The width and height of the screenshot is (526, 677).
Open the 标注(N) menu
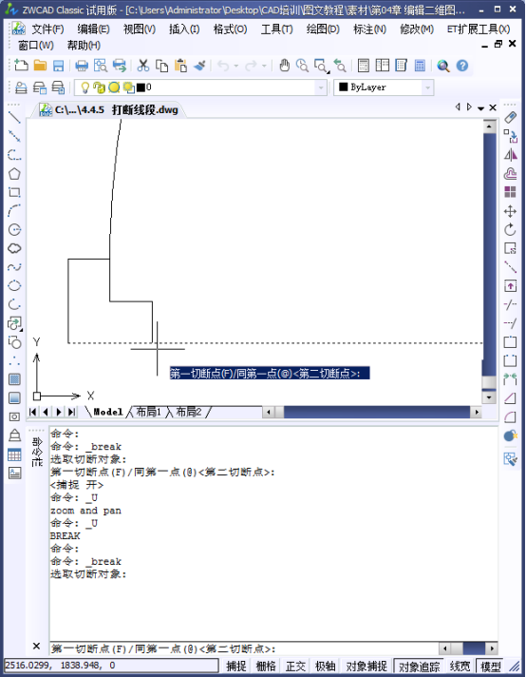pyautogui.click(x=369, y=29)
